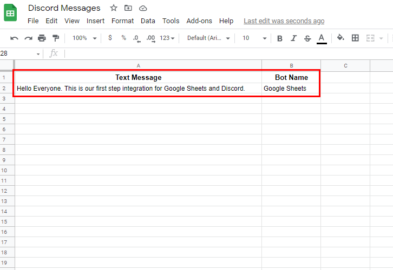Print the spreadsheet
393x270 pixels.
pyautogui.click(x=42, y=38)
